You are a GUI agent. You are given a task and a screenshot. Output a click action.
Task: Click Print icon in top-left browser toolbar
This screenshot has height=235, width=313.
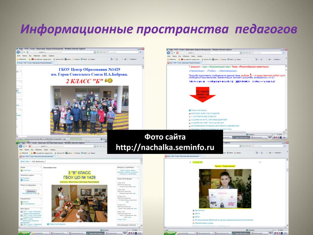tap(125, 59)
